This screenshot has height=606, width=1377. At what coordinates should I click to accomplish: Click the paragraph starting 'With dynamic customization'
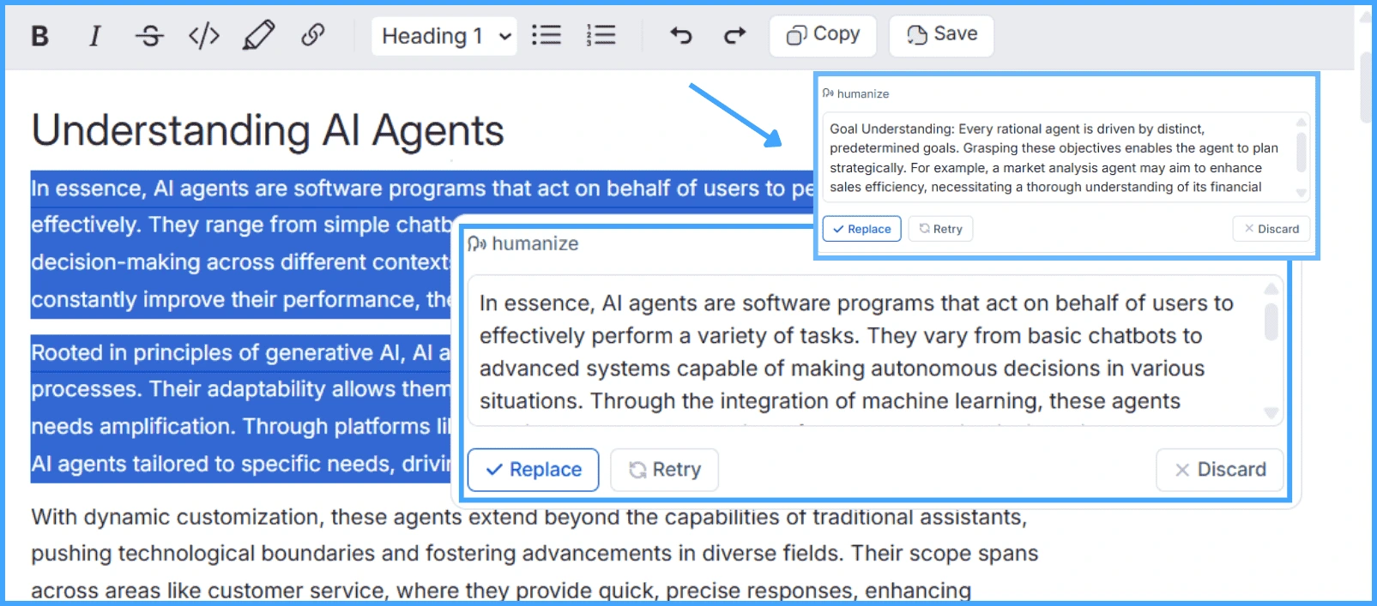(534, 554)
